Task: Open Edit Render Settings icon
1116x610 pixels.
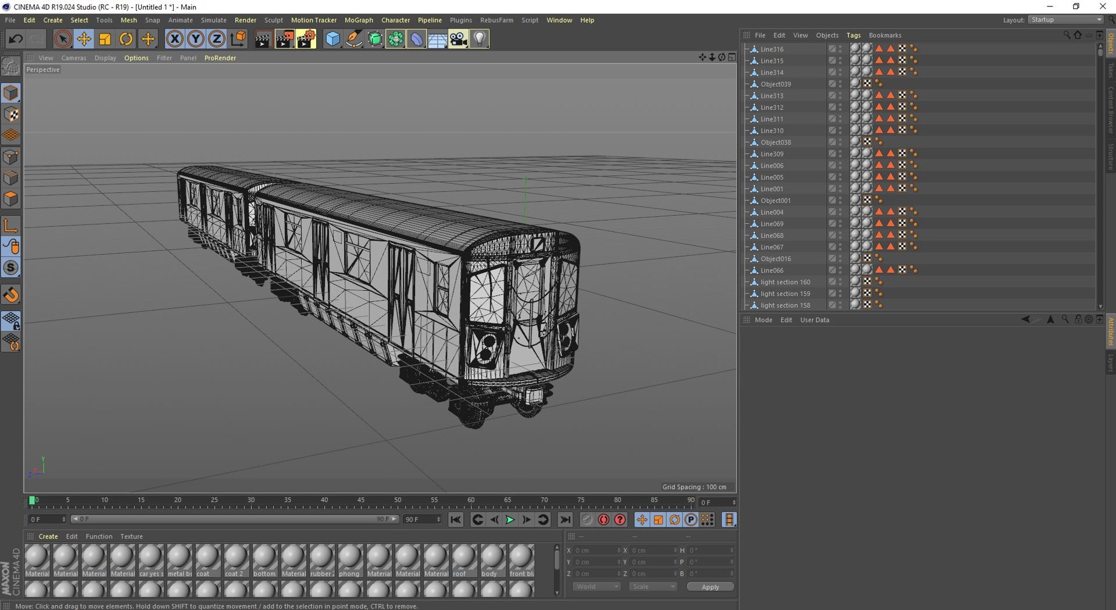Action: (x=306, y=39)
